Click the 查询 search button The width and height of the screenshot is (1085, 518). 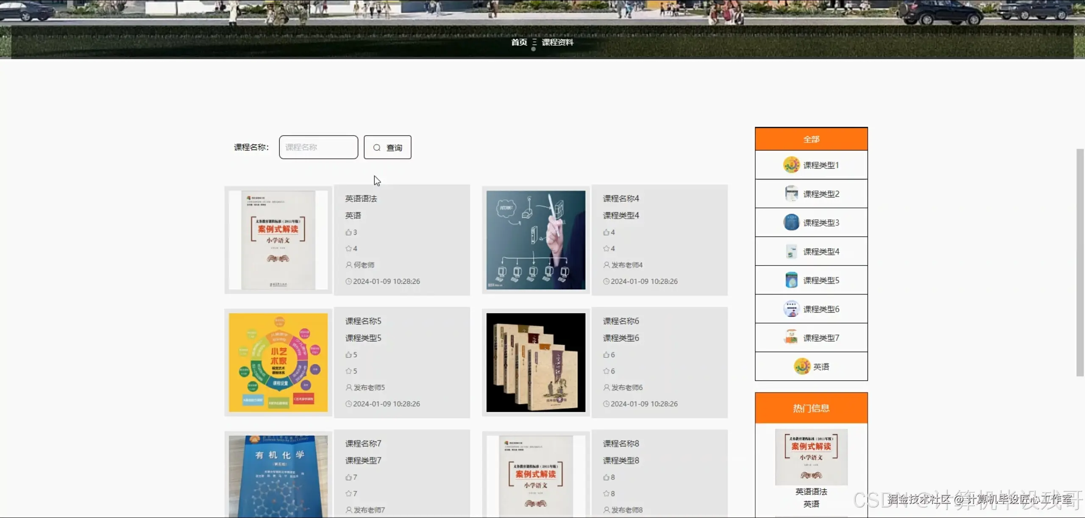[x=387, y=147]
